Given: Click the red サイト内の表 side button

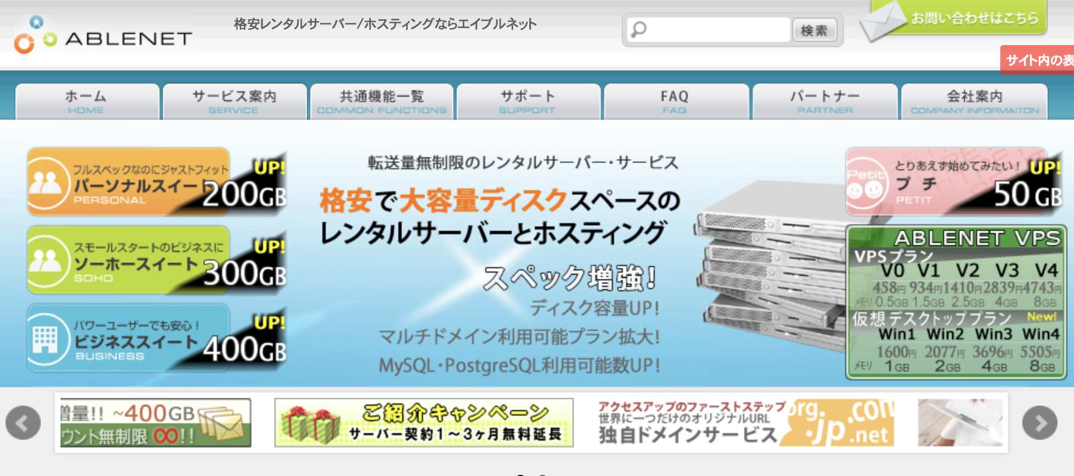Looking at the screenshot, I should point(1038,60).
